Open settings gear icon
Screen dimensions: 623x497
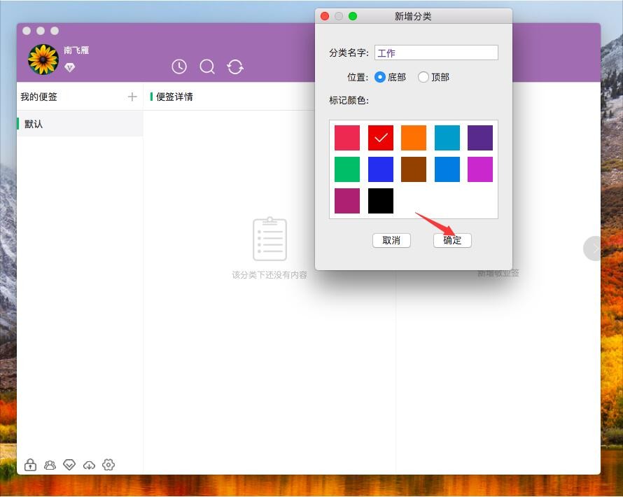click(x=108, y=465)
